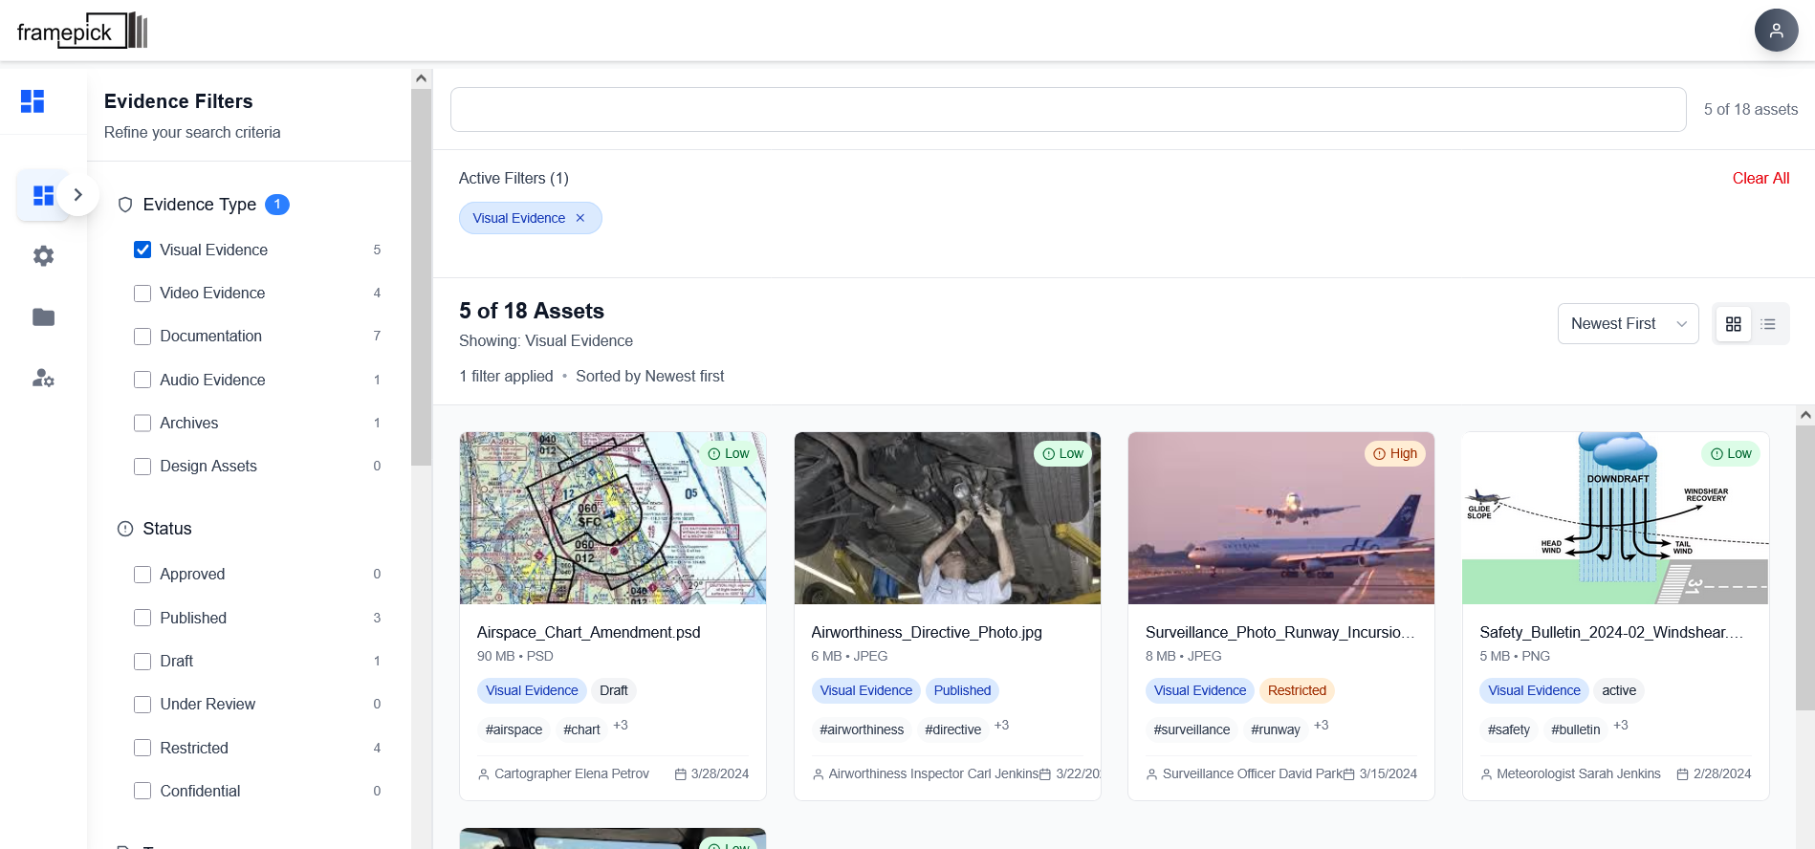Enable the Draft status checkbox
Viewport: 1815px width, 849px height.
[x=142, y=662]
